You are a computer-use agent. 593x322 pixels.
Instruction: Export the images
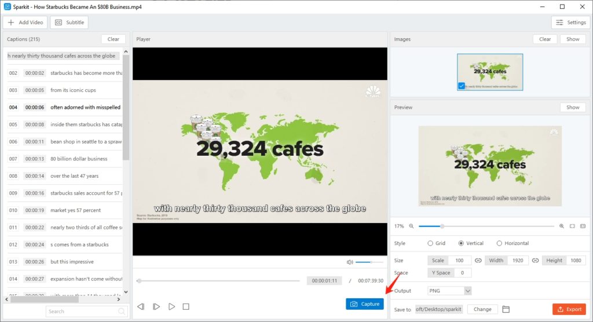[569, 309]
